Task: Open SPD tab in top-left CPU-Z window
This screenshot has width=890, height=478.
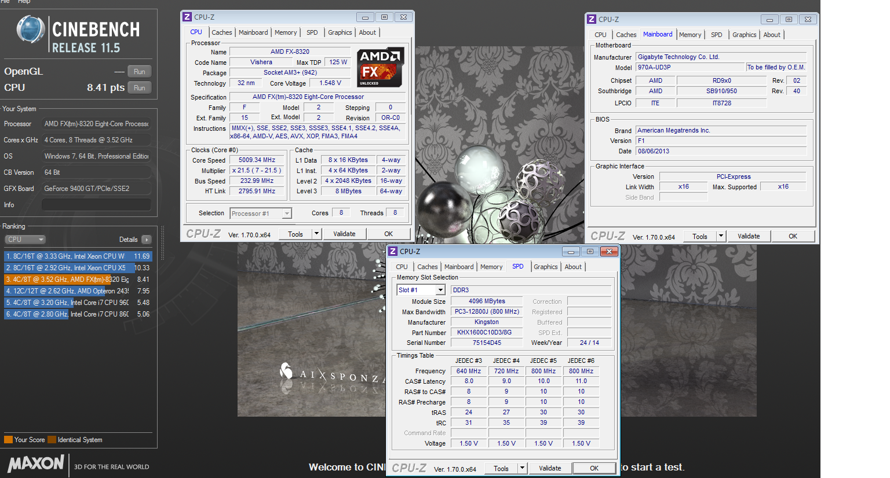Action: [312, 32]
